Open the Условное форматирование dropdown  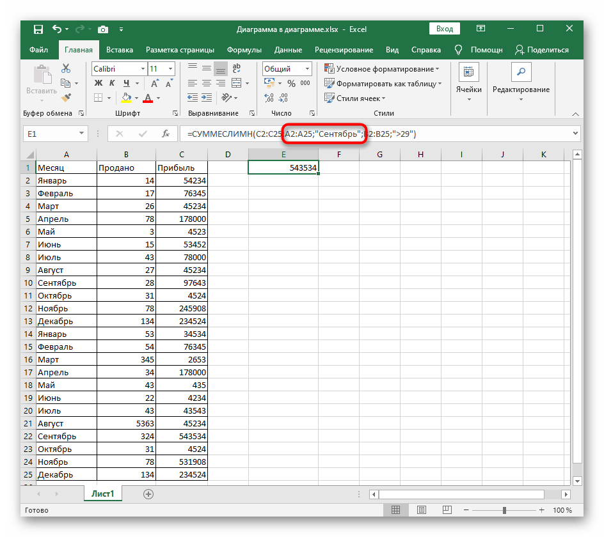382,68
